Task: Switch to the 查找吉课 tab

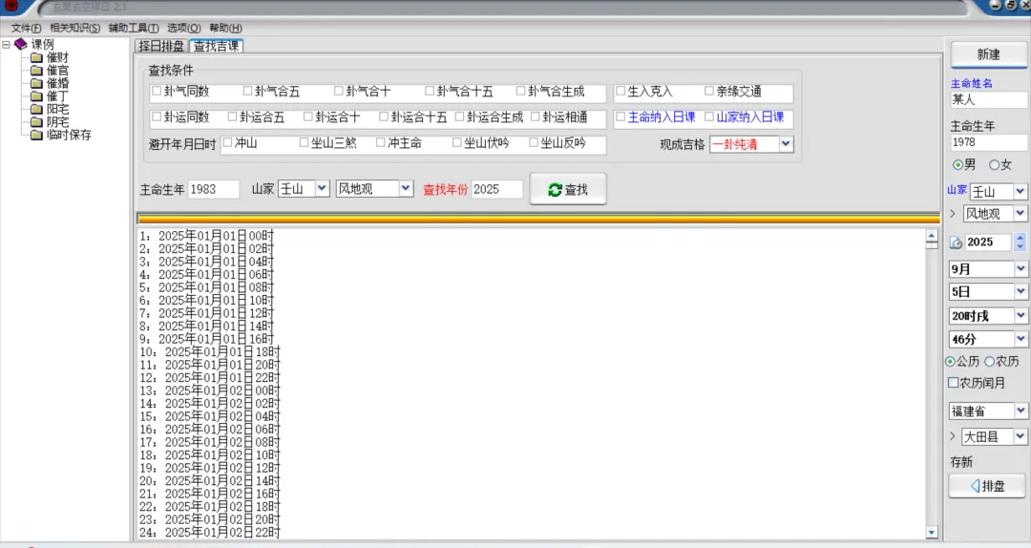Action: pyautogui.click(x=217, y=46)
